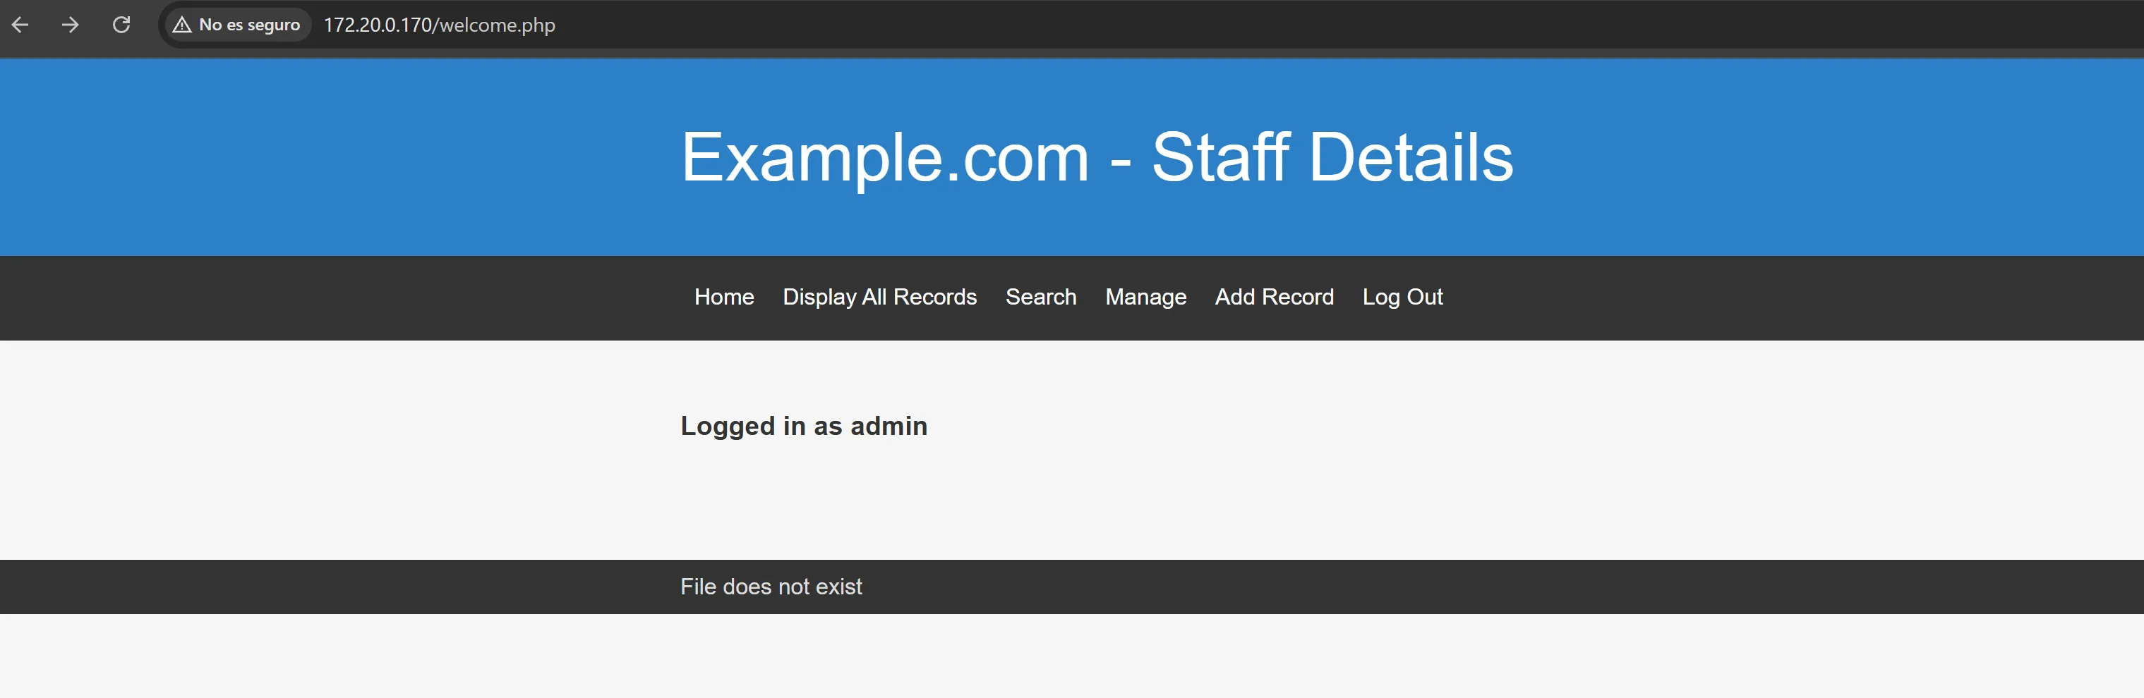This screenshot has height=698, width=2144.
Task: Click the word 'admin' in login status
Action: [x=888, y=426]
